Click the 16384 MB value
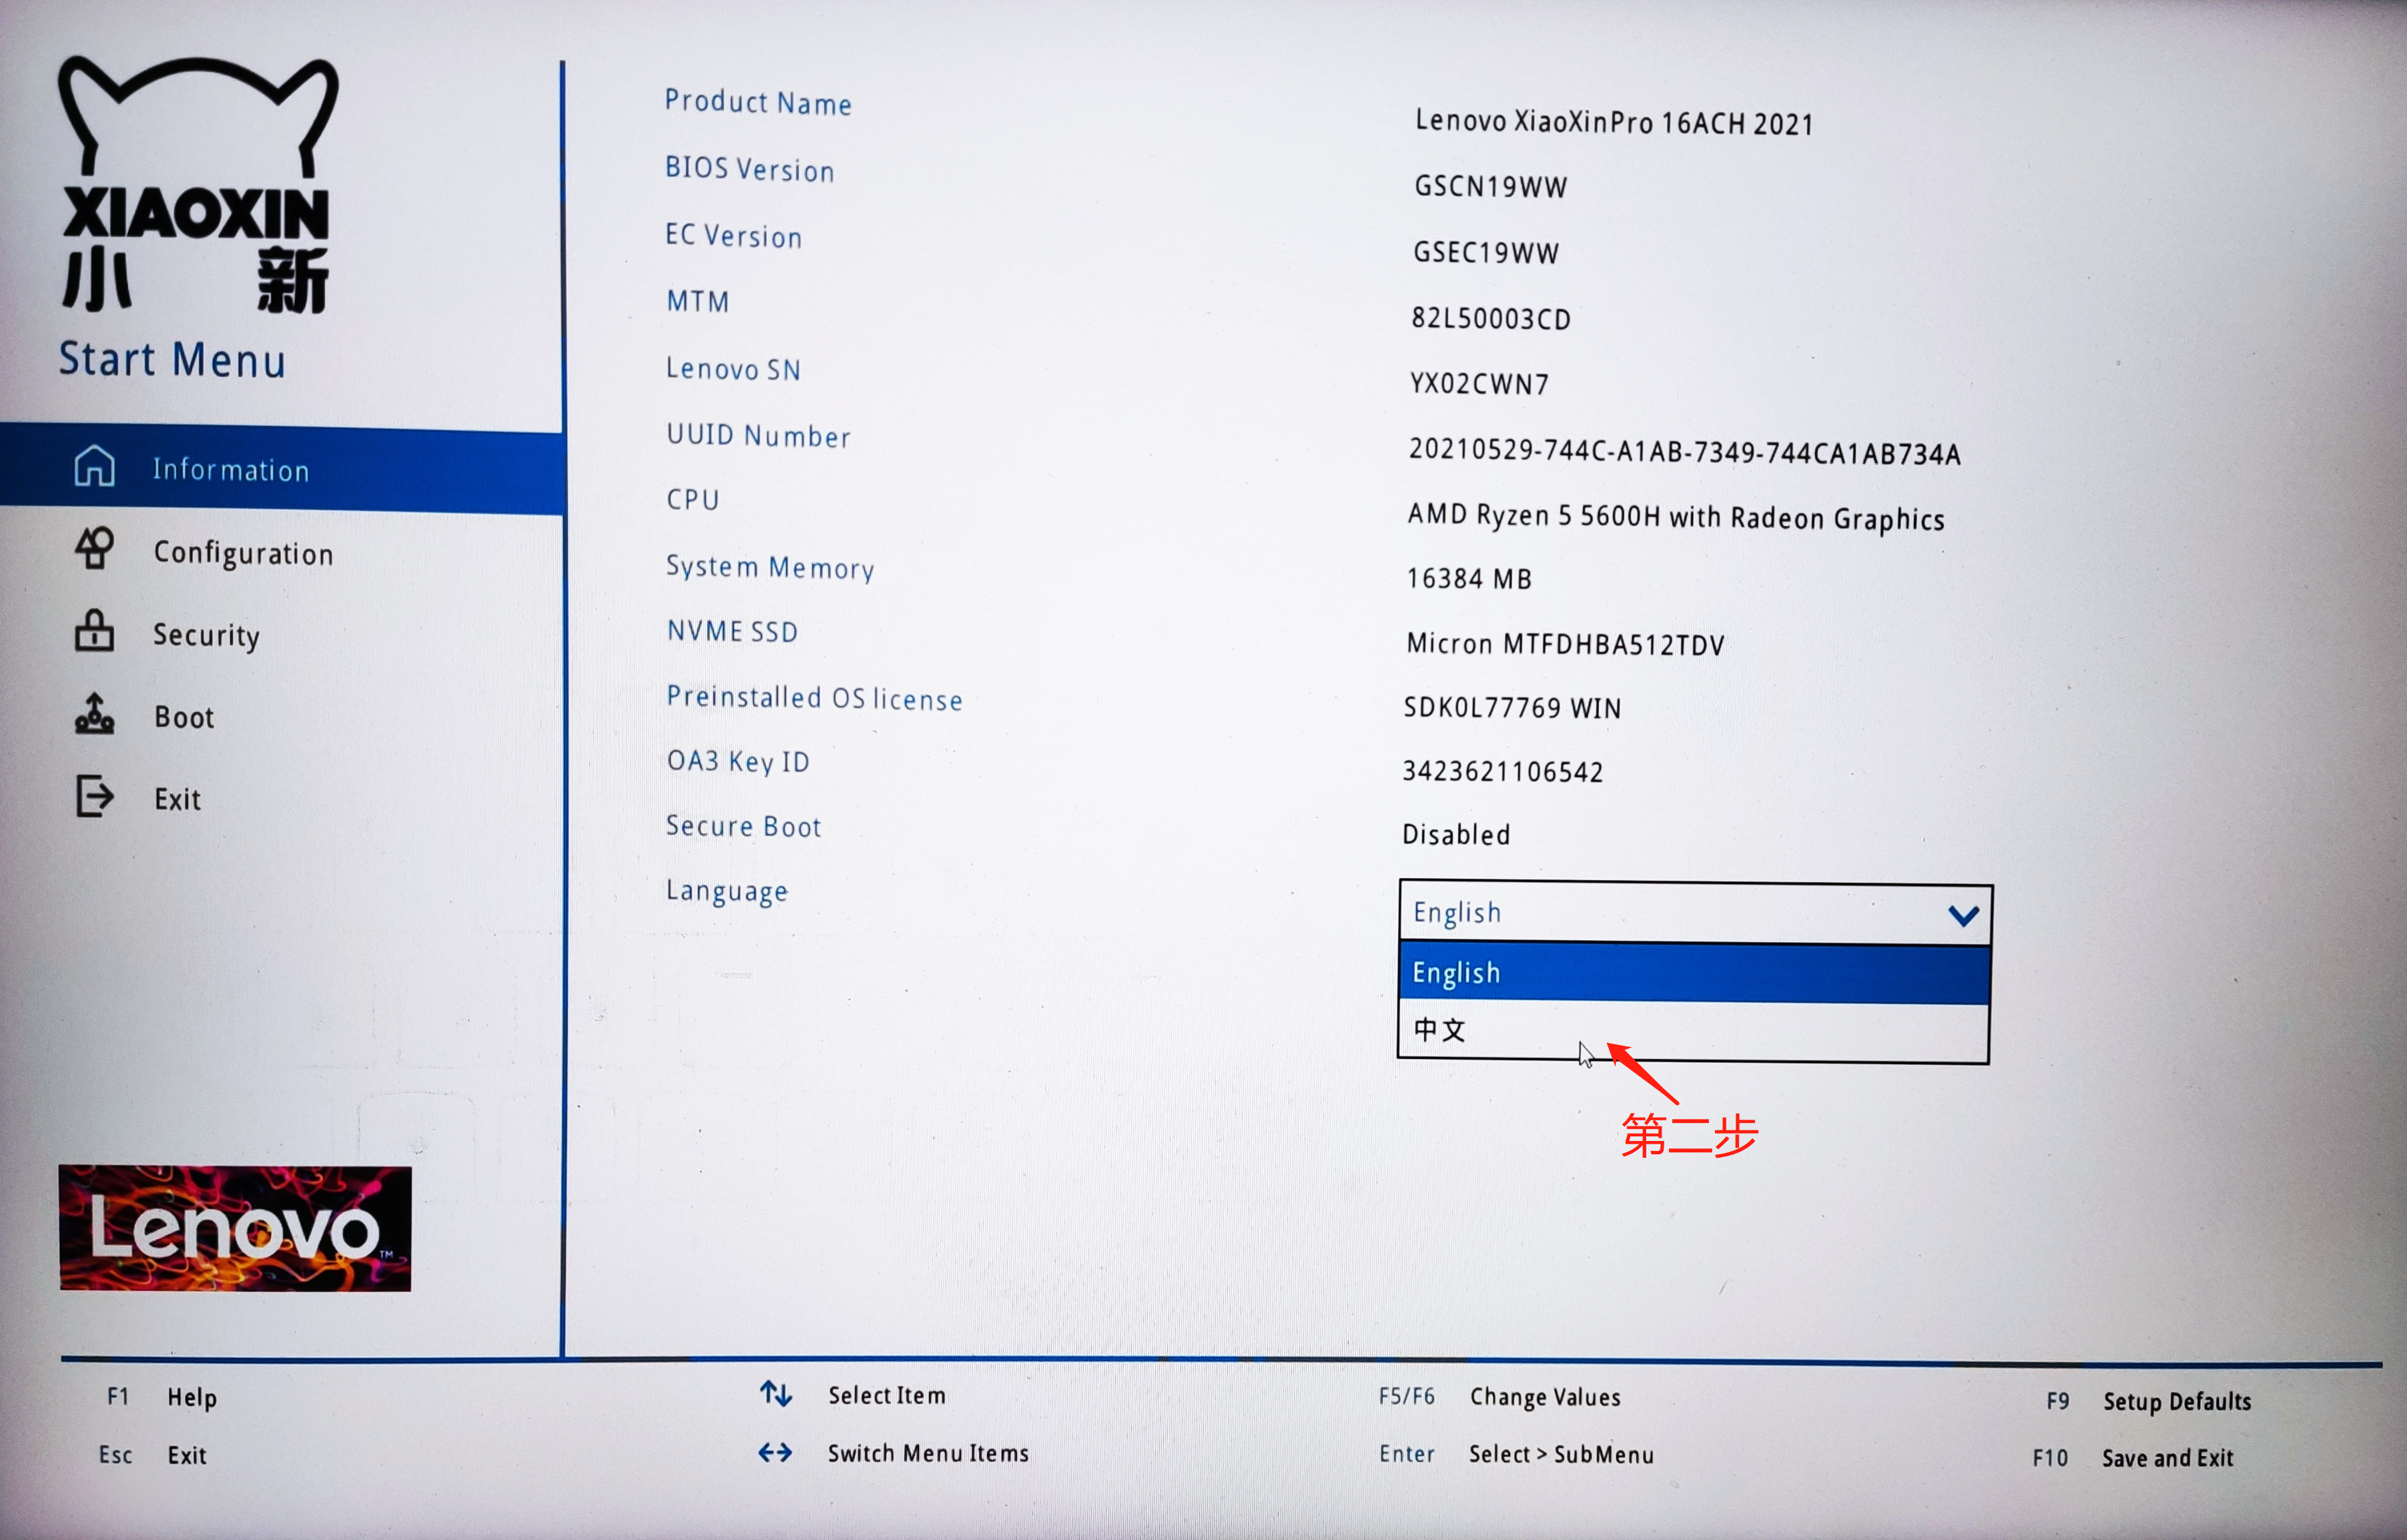 tap(1468, 578)
